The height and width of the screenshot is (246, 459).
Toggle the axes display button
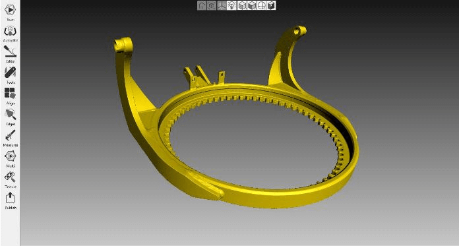(x=222, y=5)
